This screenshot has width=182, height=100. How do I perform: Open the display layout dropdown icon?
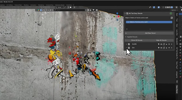(x=90, y=10)
